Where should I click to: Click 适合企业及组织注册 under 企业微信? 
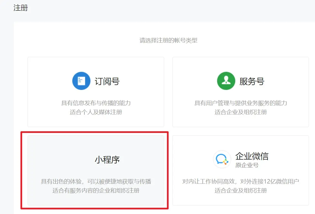point(241,190)
